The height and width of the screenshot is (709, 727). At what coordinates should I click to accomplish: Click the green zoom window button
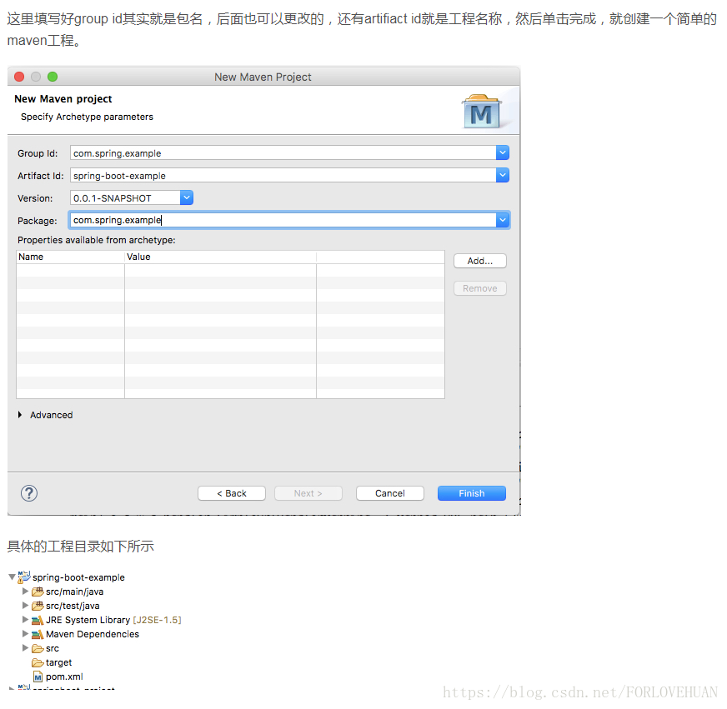[x=53, y=77]
